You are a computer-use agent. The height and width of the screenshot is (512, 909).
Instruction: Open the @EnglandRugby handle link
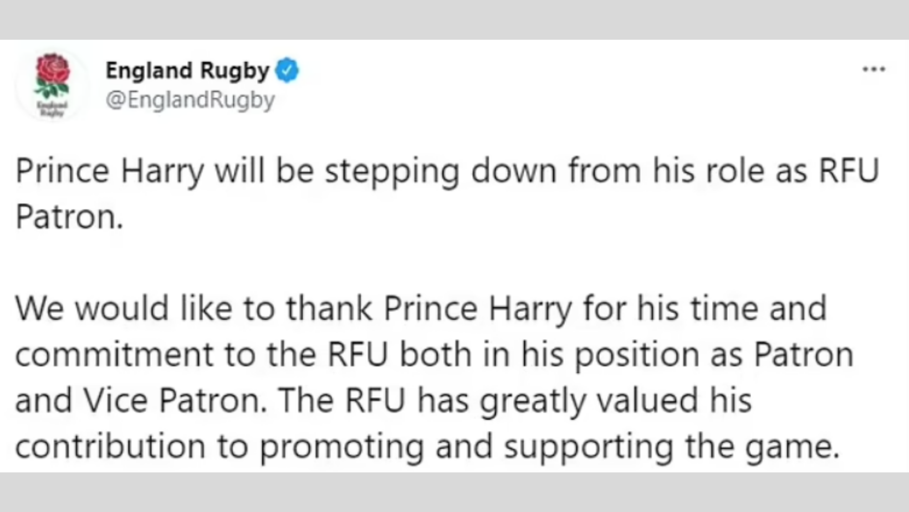[x=190, y=100]
